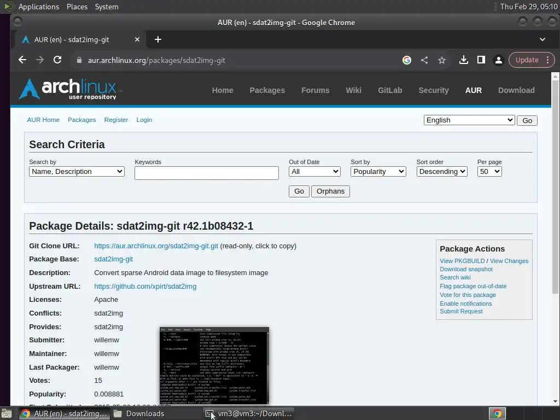The image size is (560, 420).
Task: Switch to vm3 terminal taskbar item
Action: [249, 413]
